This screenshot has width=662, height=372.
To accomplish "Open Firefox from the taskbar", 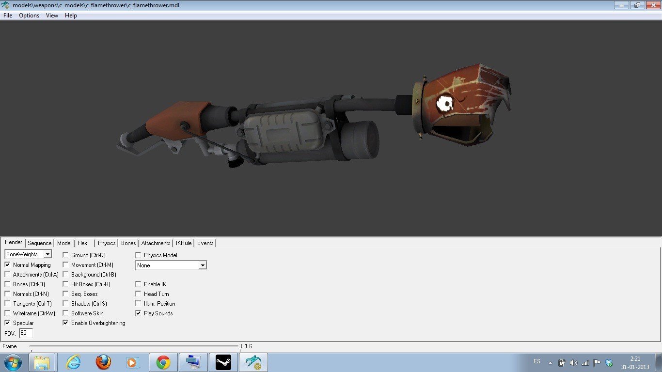I will pyautogui.click(x=103, y=362).
